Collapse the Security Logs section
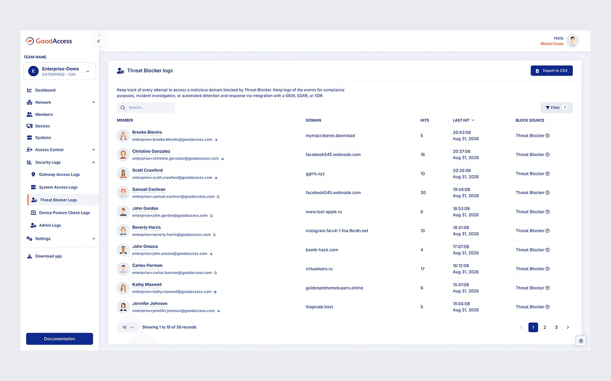This screenshot has height=381, width=611. 93,163
